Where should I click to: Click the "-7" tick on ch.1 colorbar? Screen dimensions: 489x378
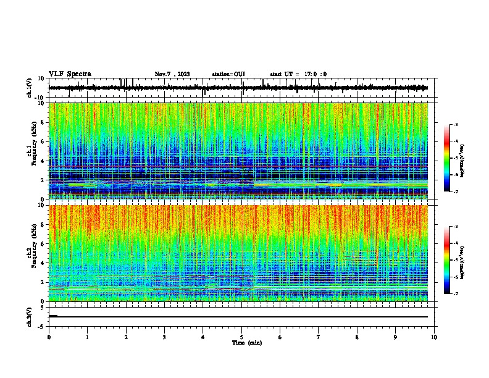click(455, 191)
